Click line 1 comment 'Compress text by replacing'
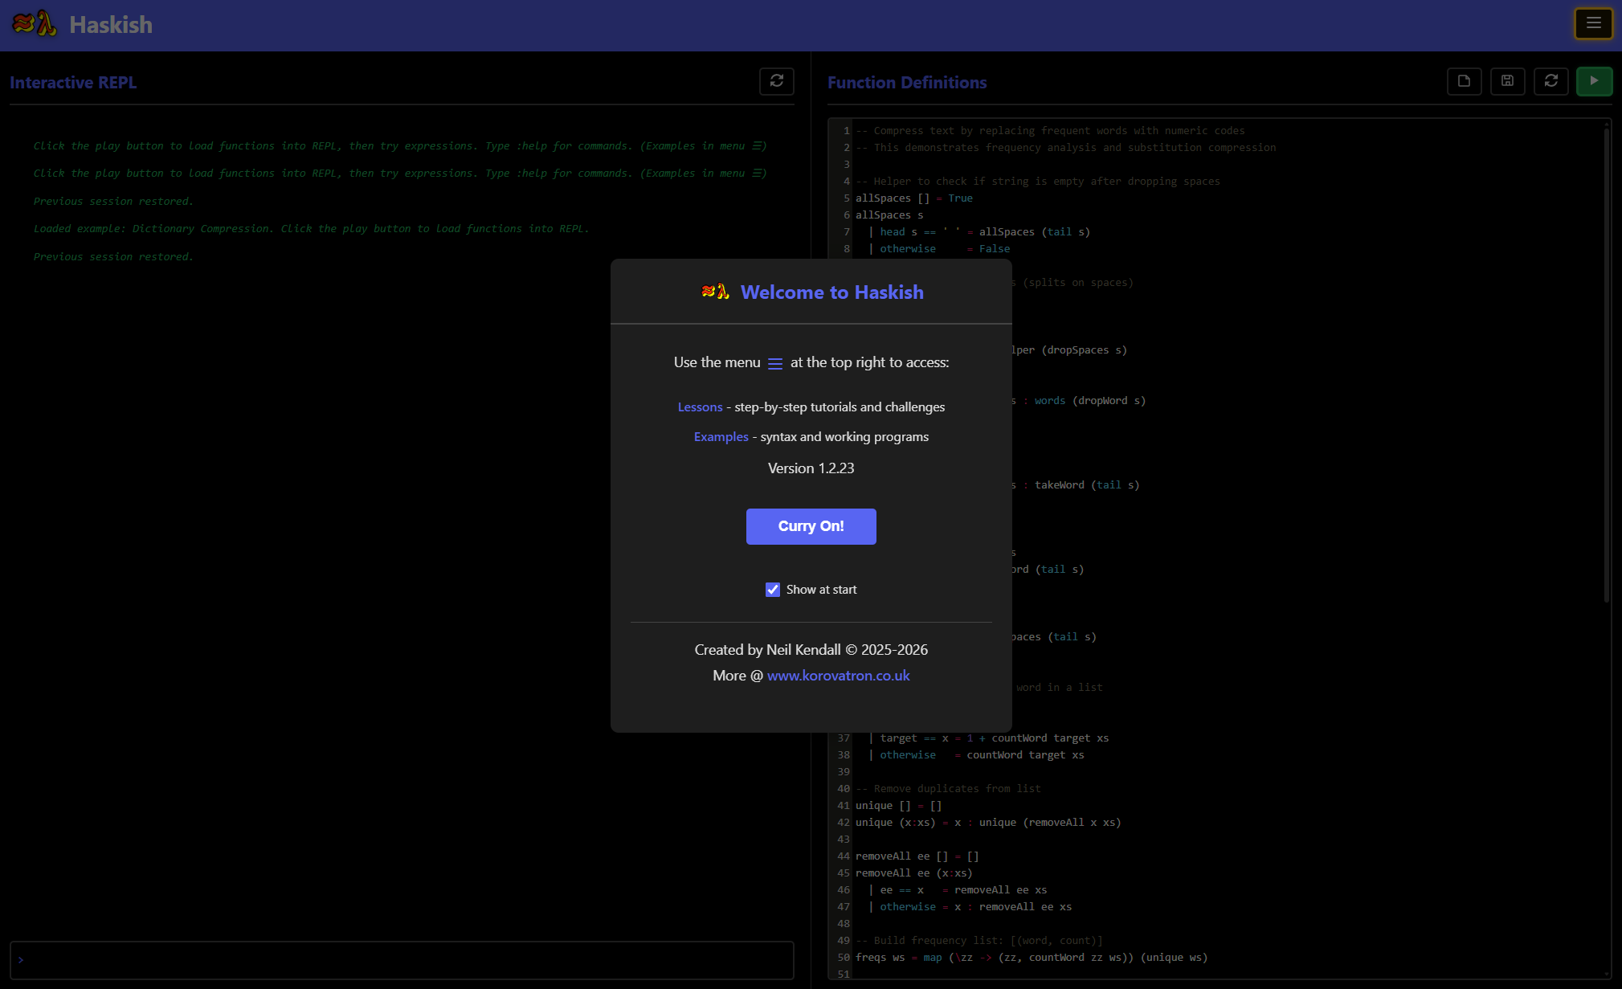 (1050, 131)
